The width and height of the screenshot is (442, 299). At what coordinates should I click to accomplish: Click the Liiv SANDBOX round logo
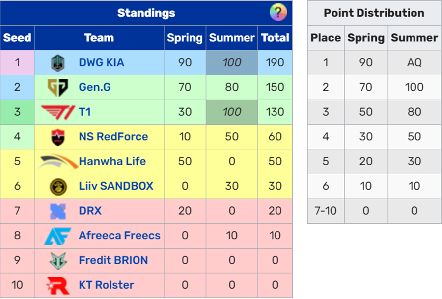tap(58, 186)
